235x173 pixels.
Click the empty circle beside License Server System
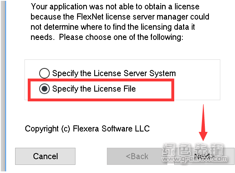[44, 73]
